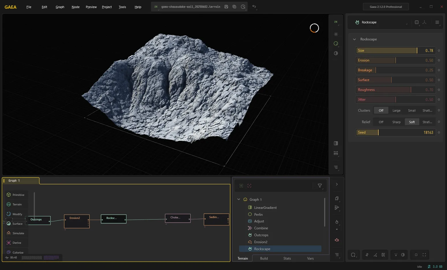Click the Roughness slider

tap(395, 90)
